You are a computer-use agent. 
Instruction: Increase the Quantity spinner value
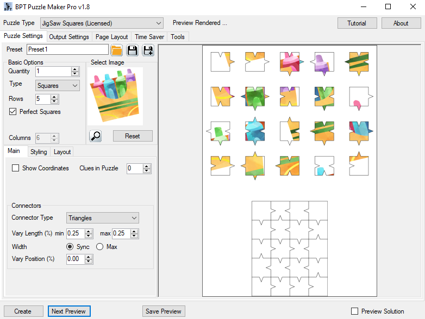pos(75,69)
